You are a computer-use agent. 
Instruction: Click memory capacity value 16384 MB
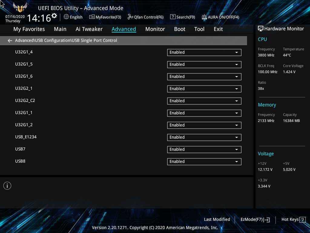(292, 121)
